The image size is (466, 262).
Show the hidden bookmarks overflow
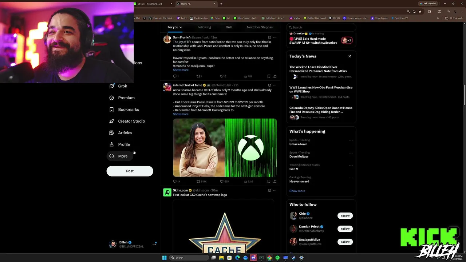pyautogui.click(x=438, y=18)
